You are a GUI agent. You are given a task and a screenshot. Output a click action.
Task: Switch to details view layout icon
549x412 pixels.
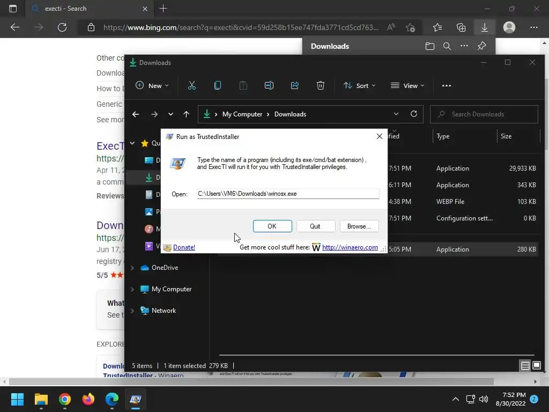(525, 366)
